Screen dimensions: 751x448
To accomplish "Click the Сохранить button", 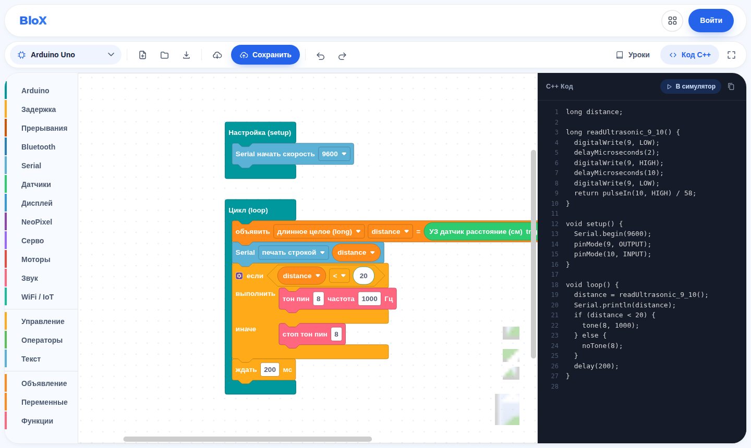I will pyautogui.click(x=265, y=55).
